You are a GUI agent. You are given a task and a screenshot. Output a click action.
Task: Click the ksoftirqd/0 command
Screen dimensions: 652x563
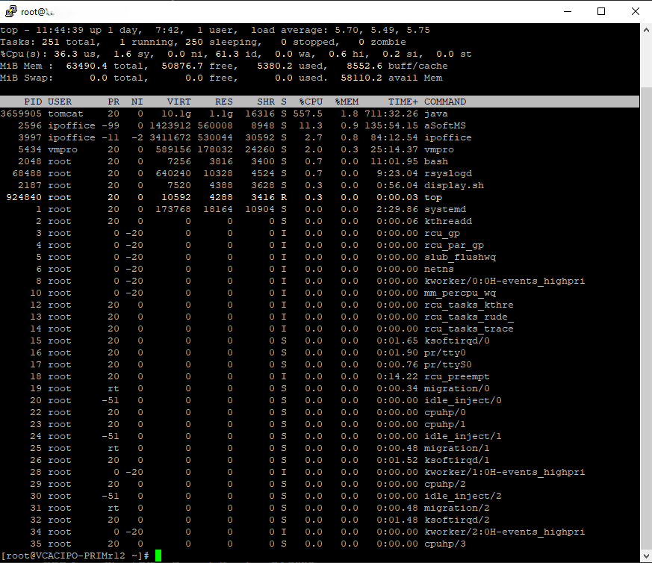pyautogui.click(x=457, y=341)
